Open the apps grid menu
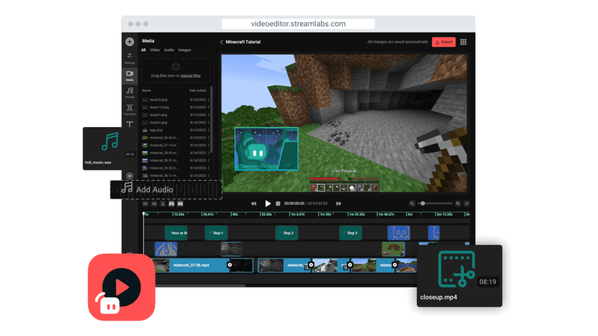Screen dimensions: 598x336 (x=463, y=42)
